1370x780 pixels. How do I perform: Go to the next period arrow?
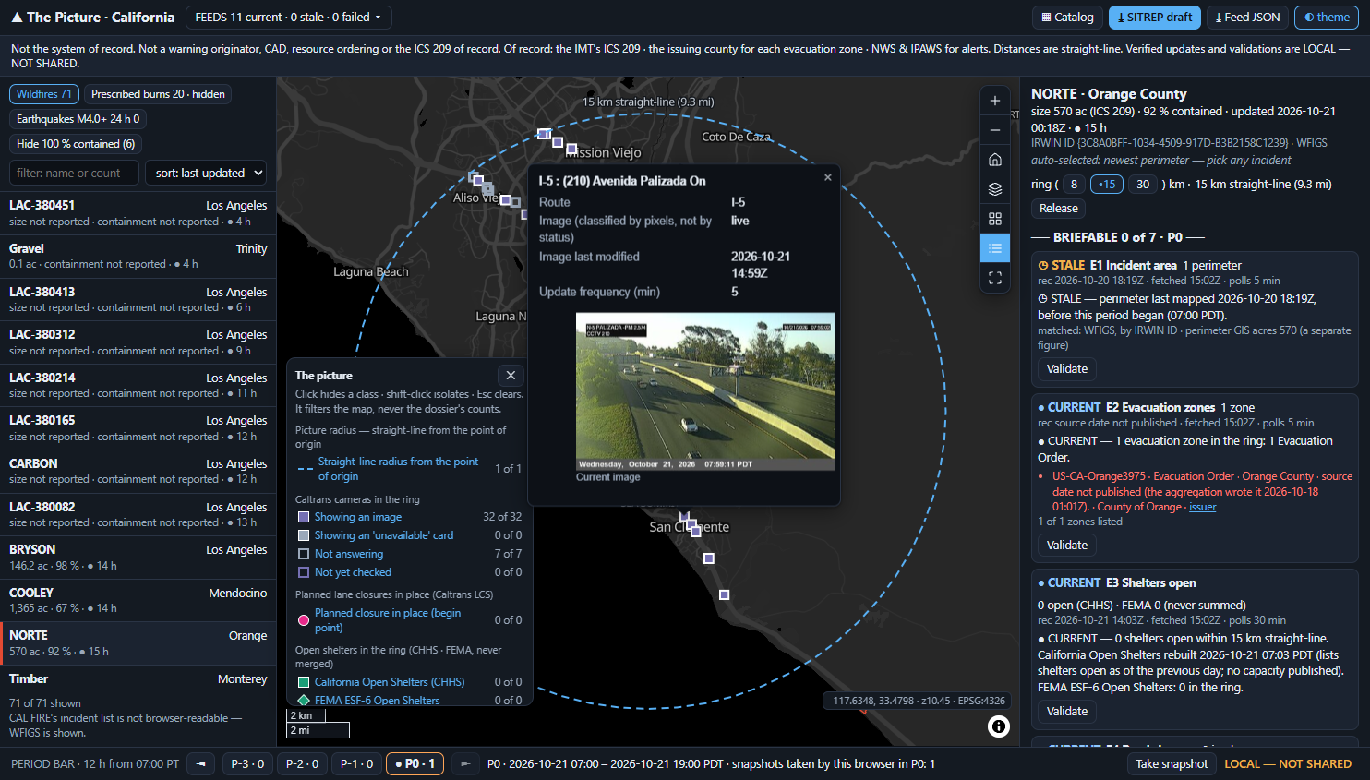pos(465,763)
